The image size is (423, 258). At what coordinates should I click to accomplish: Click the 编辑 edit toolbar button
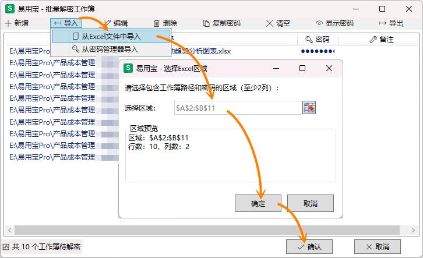pyautogui.click(x=116, y=23)
